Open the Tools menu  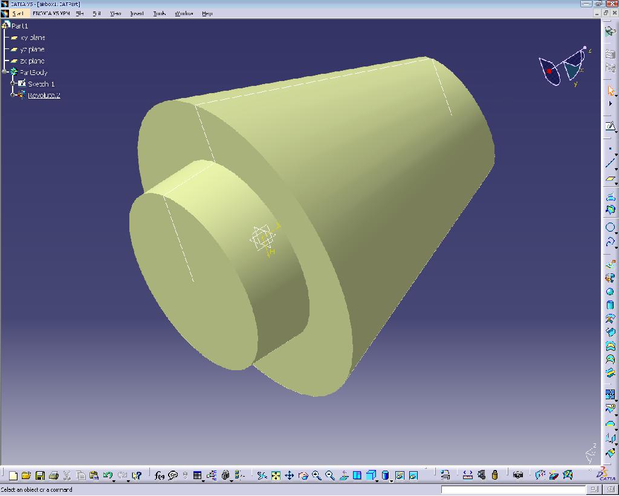click(159, 13)
